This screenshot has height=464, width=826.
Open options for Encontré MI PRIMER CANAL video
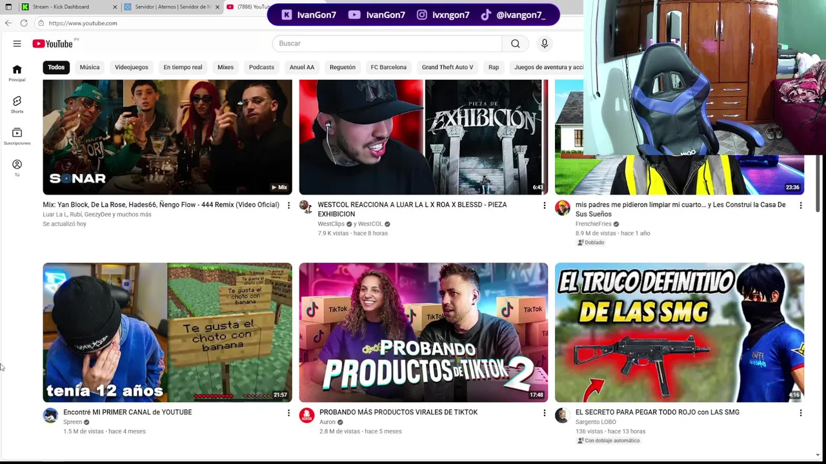[288, 413]
